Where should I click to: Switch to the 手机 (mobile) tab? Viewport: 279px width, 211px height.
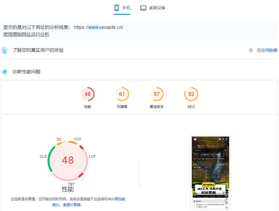[122, 8]
